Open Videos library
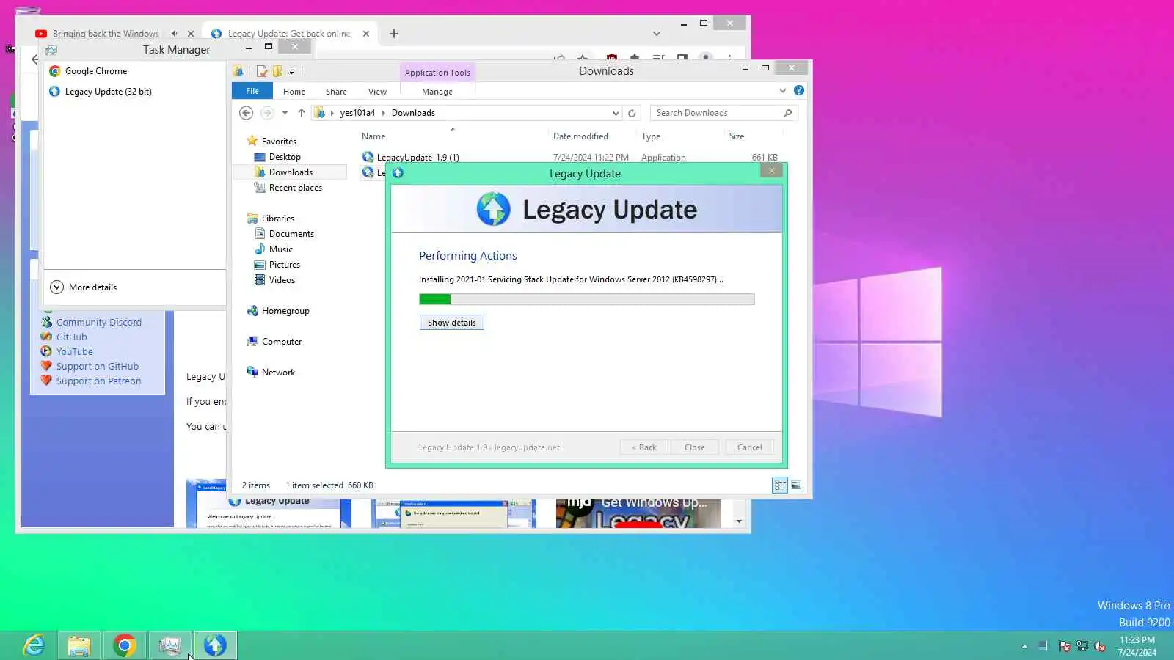1174x660 pixels. pyautogui.click(x=282, y=280)
